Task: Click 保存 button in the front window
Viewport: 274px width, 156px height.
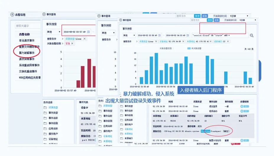Action: (x=210, y=20)
